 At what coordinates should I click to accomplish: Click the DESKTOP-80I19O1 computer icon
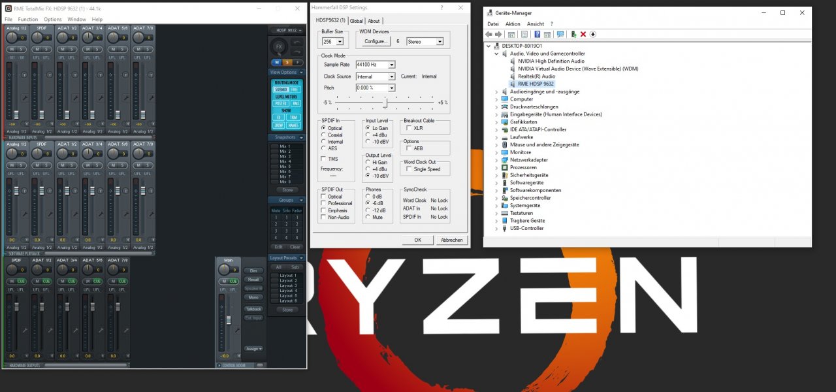[497, 46]
